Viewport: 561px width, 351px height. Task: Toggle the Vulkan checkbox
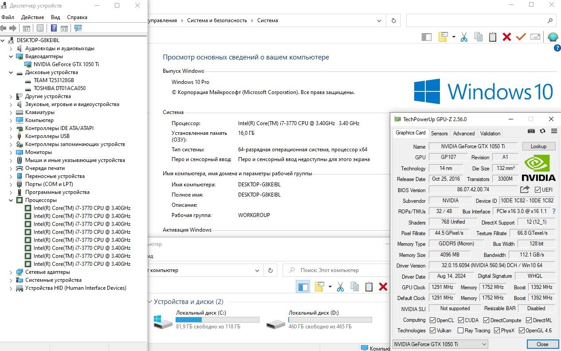[x=432, y=331]
